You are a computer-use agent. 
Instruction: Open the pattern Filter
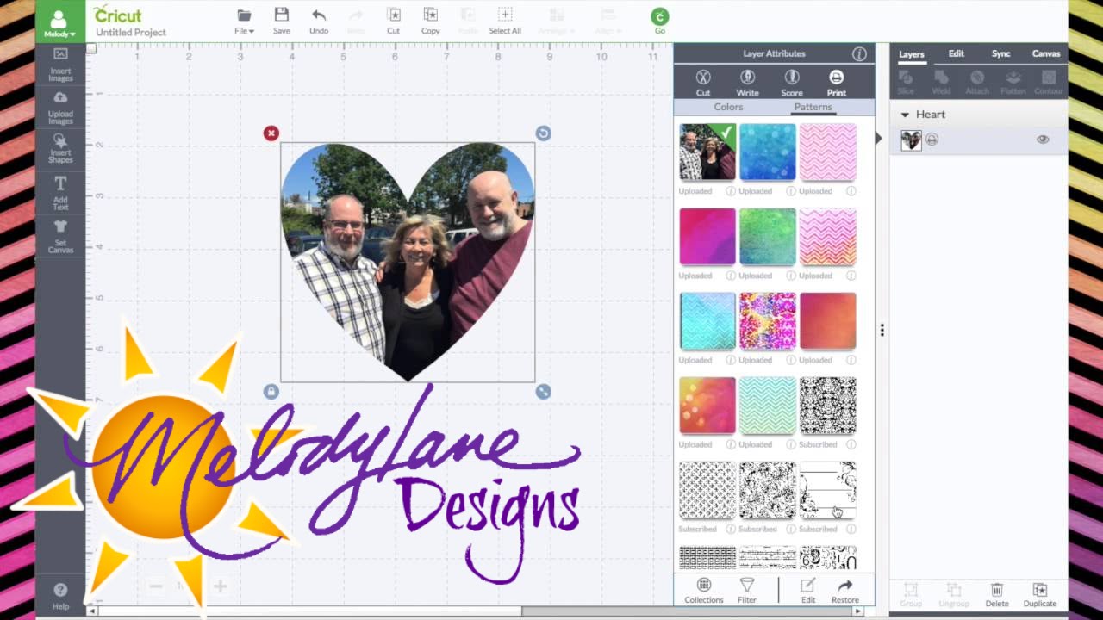pos(747,591)
